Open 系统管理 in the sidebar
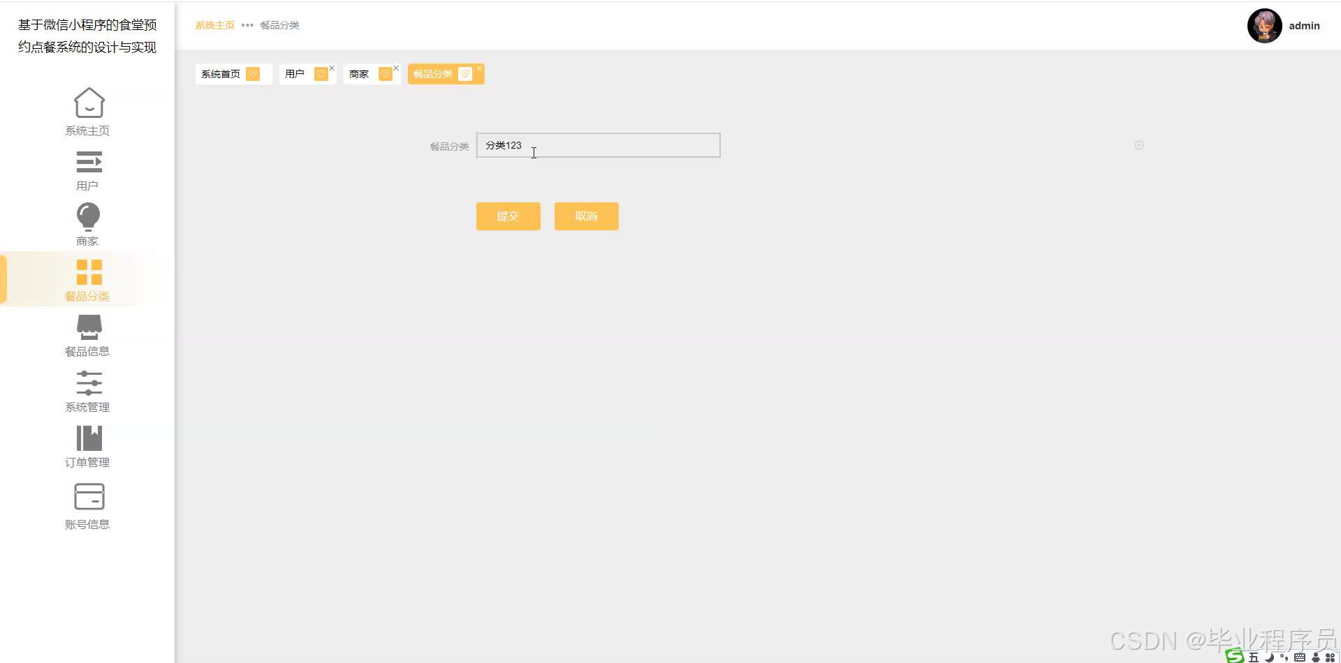 87,391
